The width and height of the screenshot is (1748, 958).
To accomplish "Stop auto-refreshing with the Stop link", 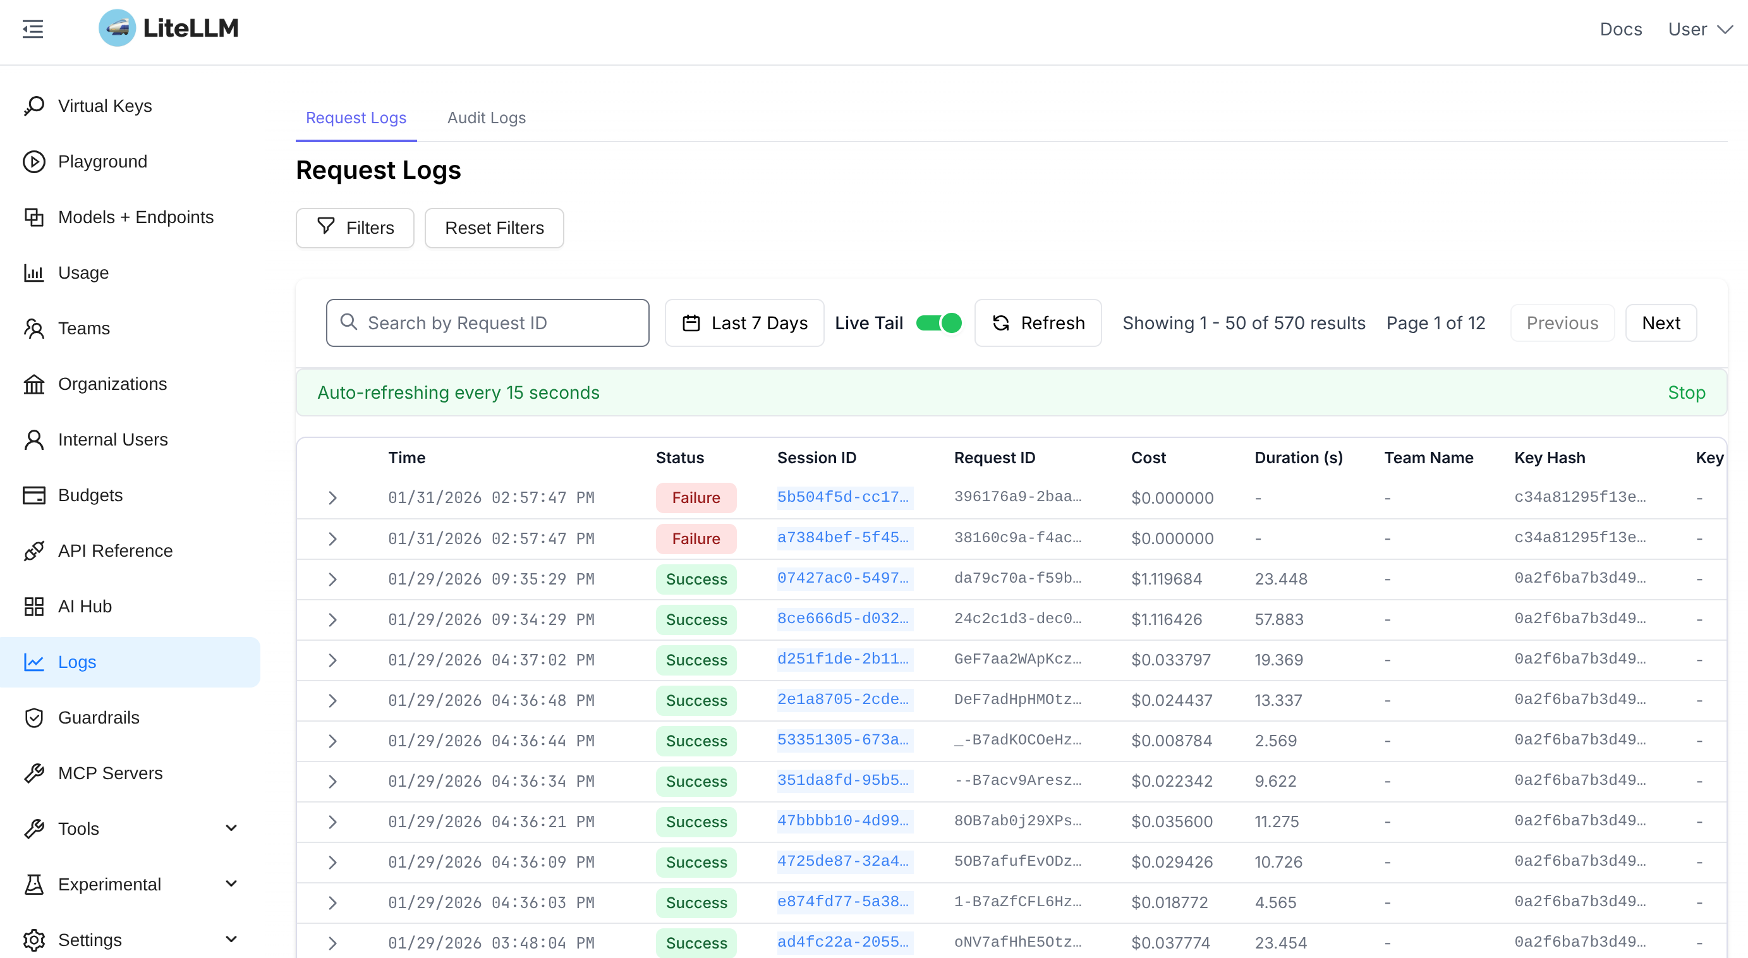I will pyautogui.click(x=1686, y=393).
